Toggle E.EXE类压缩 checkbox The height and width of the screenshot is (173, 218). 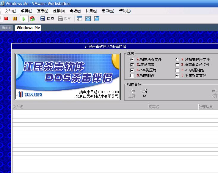coord(132,70)
